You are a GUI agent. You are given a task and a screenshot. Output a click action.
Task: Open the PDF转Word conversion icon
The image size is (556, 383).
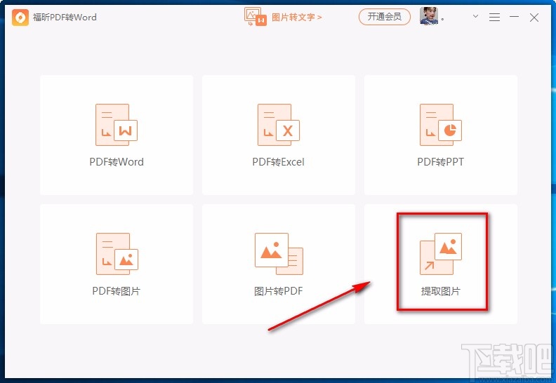117,125
